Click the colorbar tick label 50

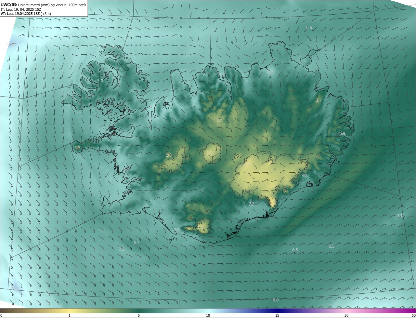pos(413,315)
